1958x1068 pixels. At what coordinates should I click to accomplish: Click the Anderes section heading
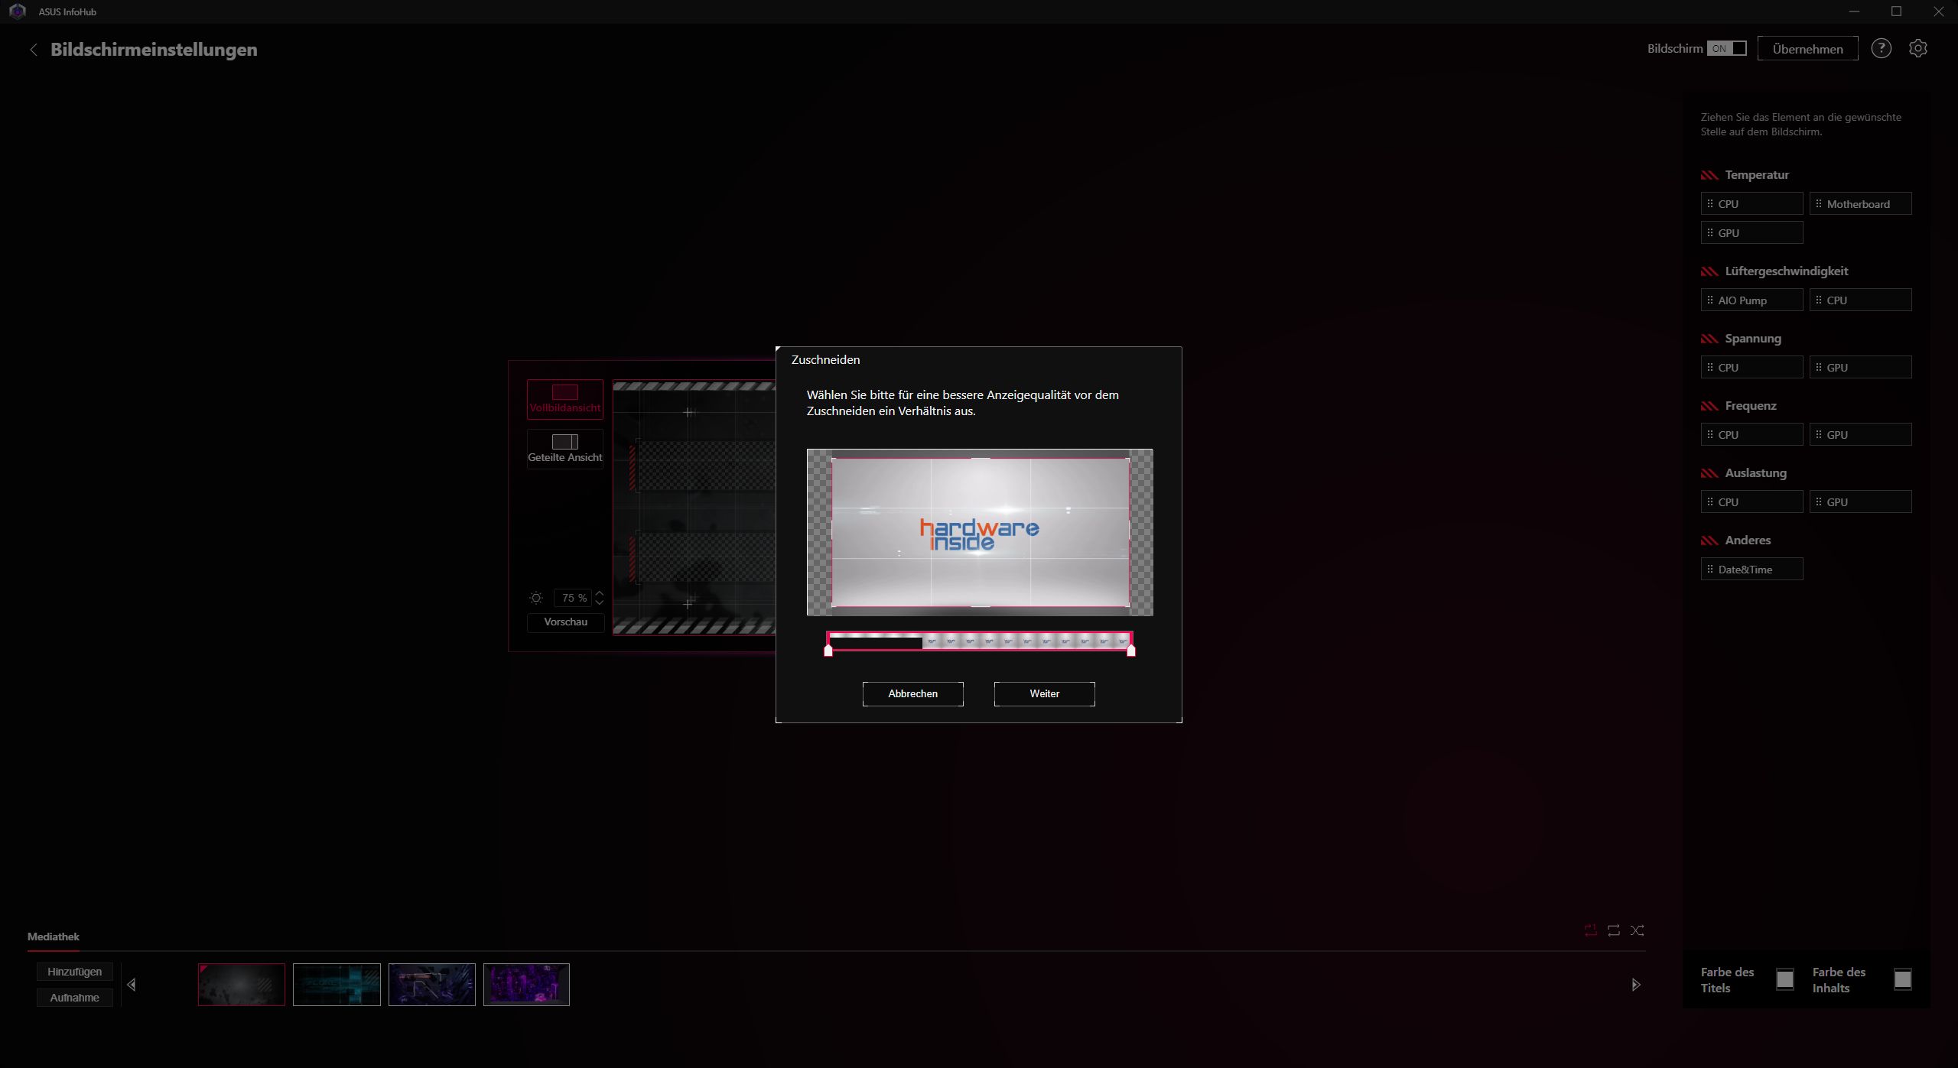coord(1748,540)
